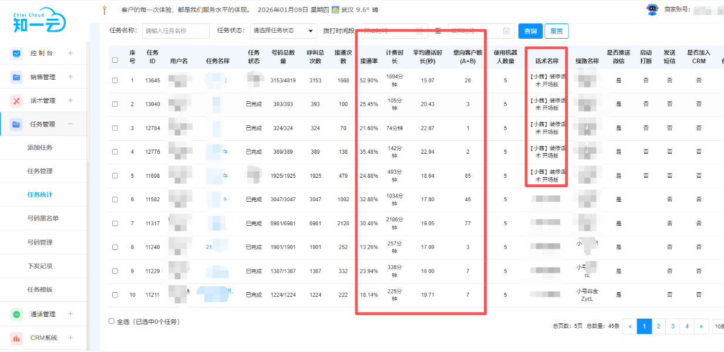Click the 通话管理 green chat icon
The height and width of the screenshot is (352, 724).
pyautogui.click(x=17, y=314)
